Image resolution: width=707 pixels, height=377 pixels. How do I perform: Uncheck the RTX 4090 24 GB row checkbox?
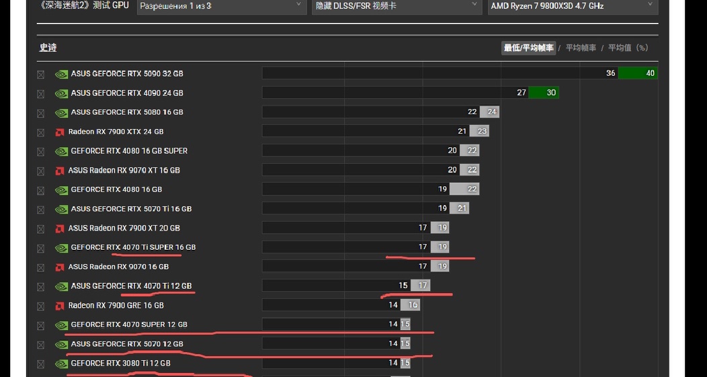[x=40, y=94]
